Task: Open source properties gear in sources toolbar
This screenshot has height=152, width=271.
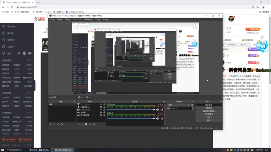Action: coord(86,124)
